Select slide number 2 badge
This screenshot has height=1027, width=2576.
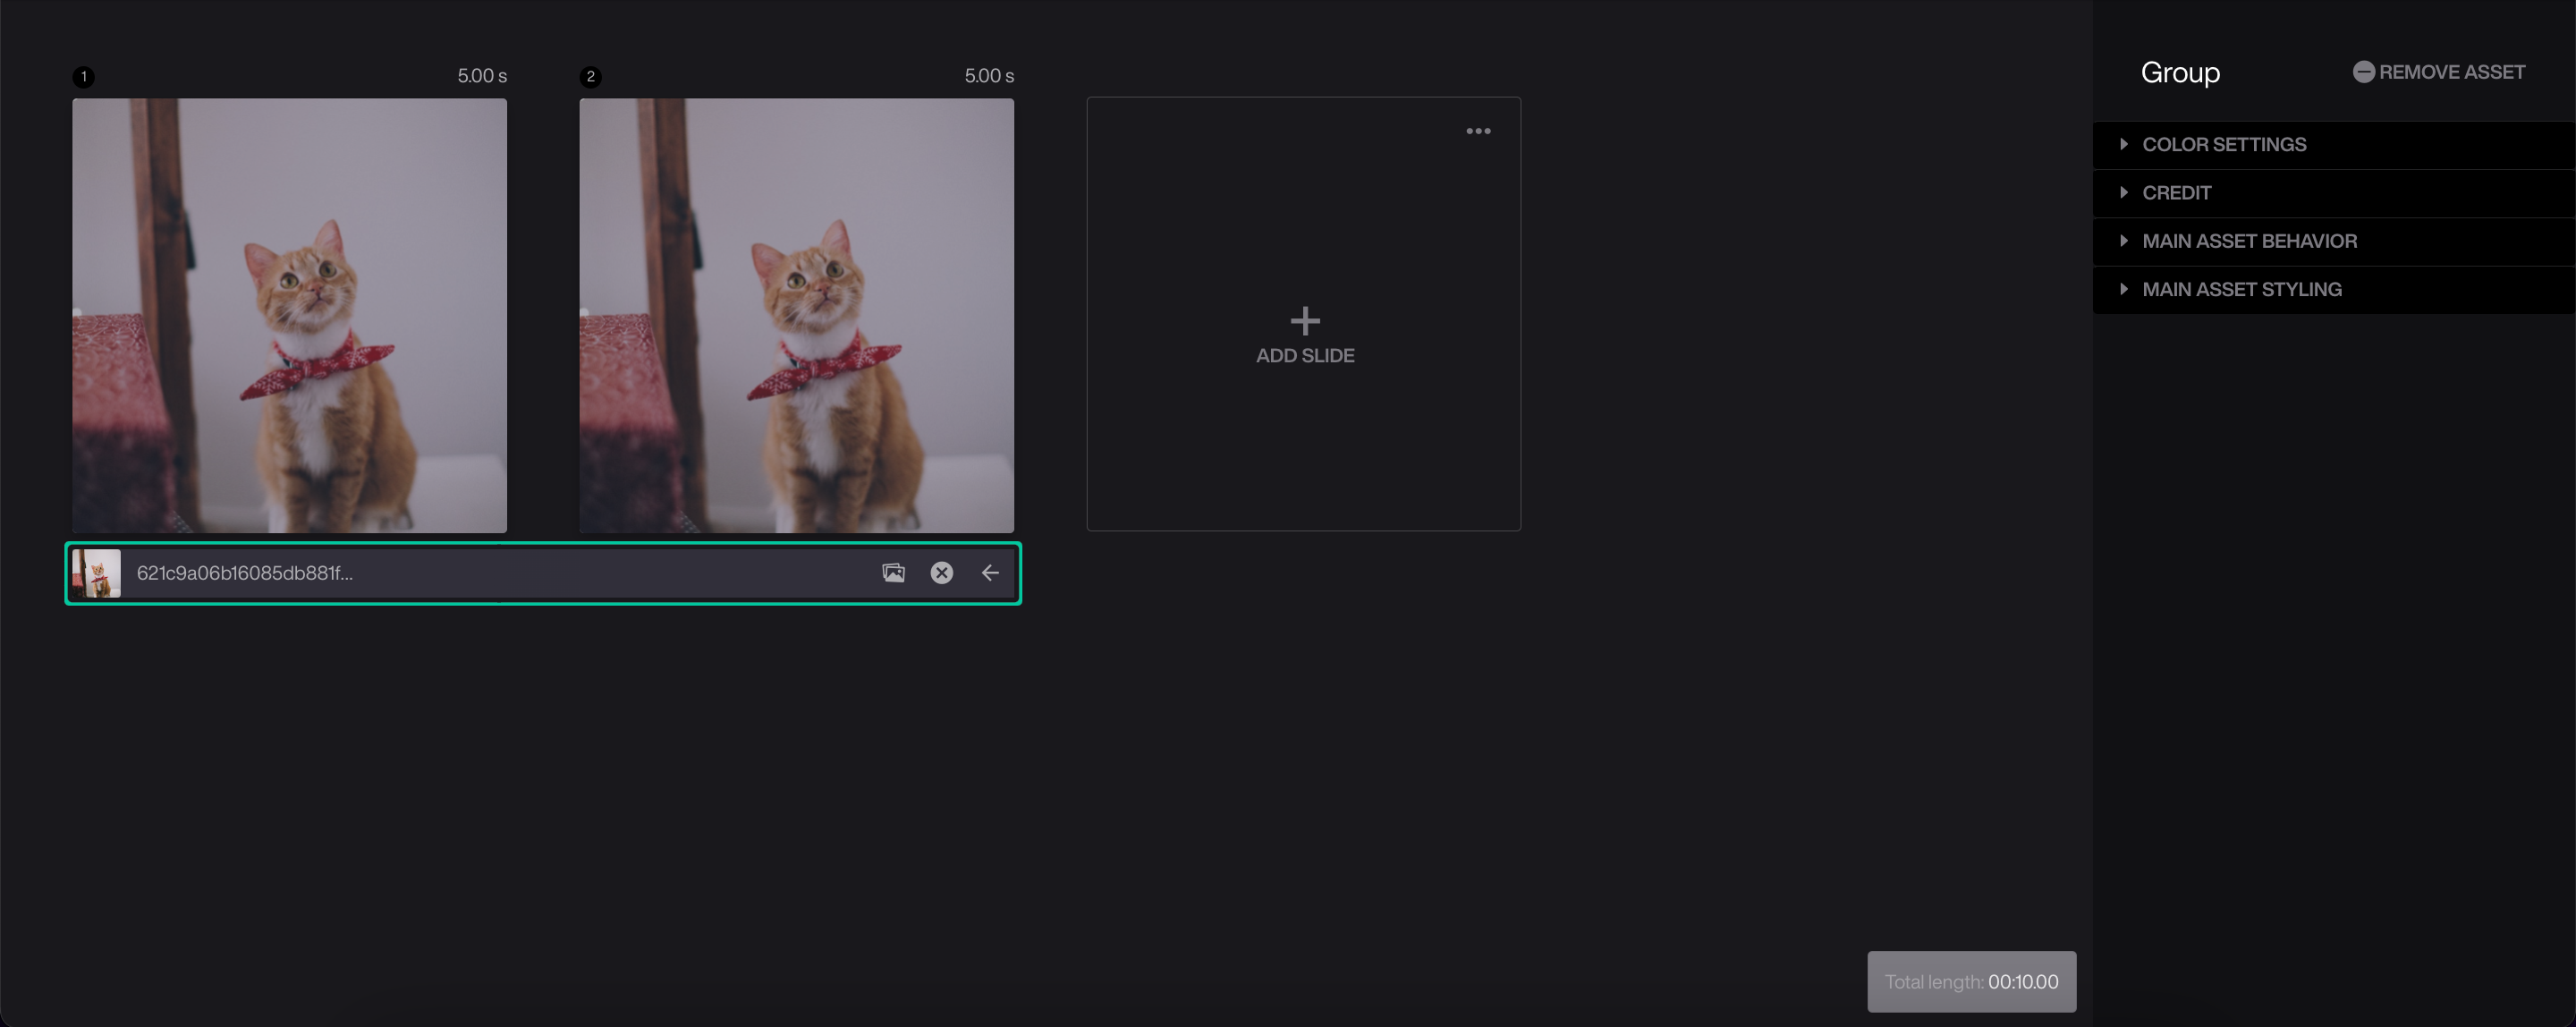[591, 77]
